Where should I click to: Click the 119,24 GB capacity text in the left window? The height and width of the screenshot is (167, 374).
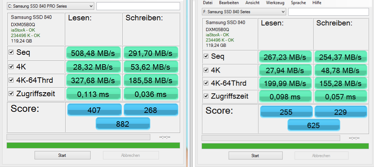[21, 41]
